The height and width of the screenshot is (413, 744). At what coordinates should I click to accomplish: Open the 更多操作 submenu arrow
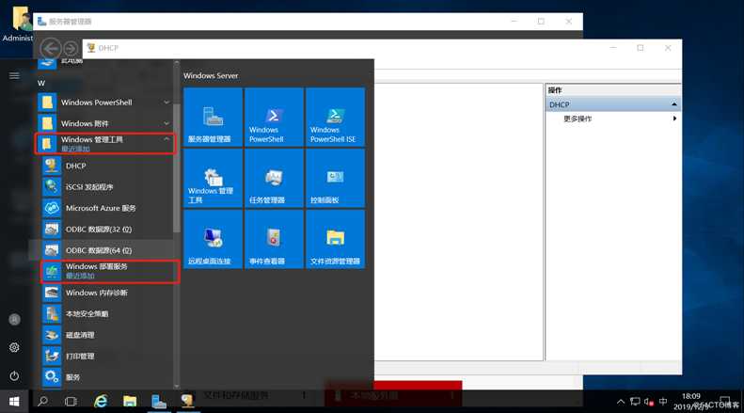(674, 119)
